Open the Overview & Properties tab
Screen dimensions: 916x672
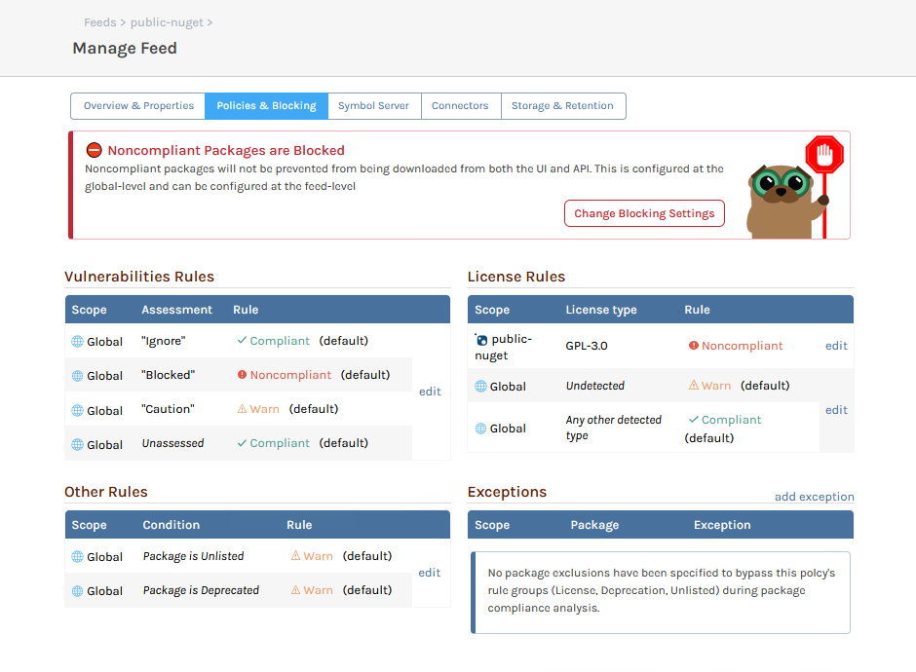point(138,106)
